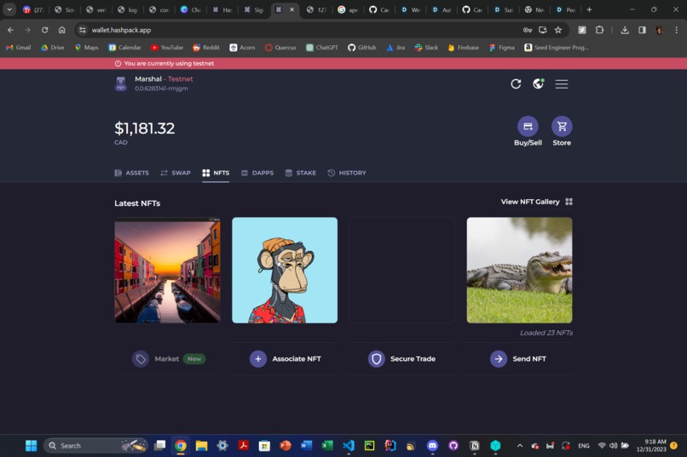The width and height of the screenshot is (687, 457).
Task: Click the Windows taskbar Search box
Action: tap(95, 446)
